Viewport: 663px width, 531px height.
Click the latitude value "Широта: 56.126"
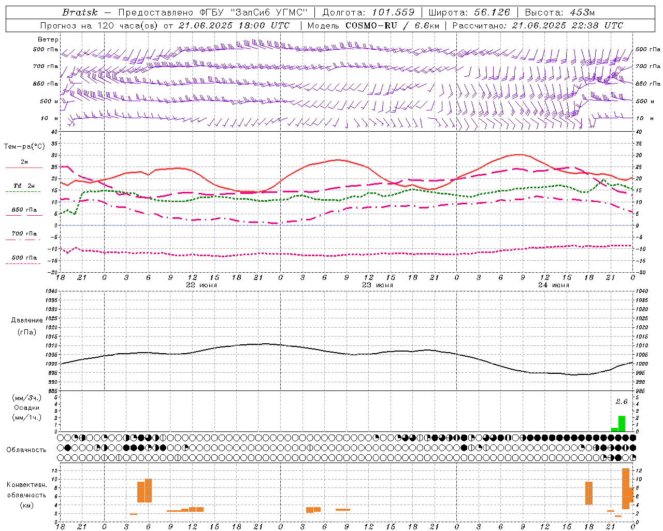pos(469,12)
